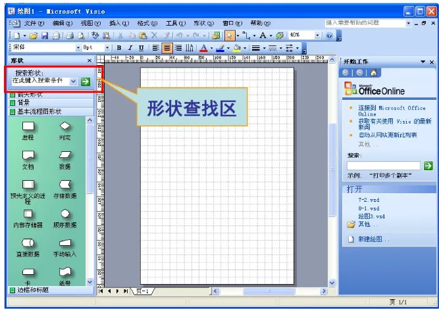Click the search shapes input field
The height and width of the screenshot is (309, 439).
click(41, 81)
